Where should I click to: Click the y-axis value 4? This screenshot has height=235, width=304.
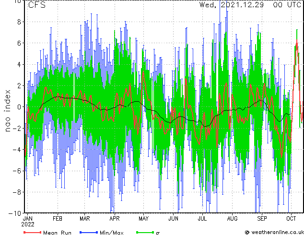(x=19, y=64)
